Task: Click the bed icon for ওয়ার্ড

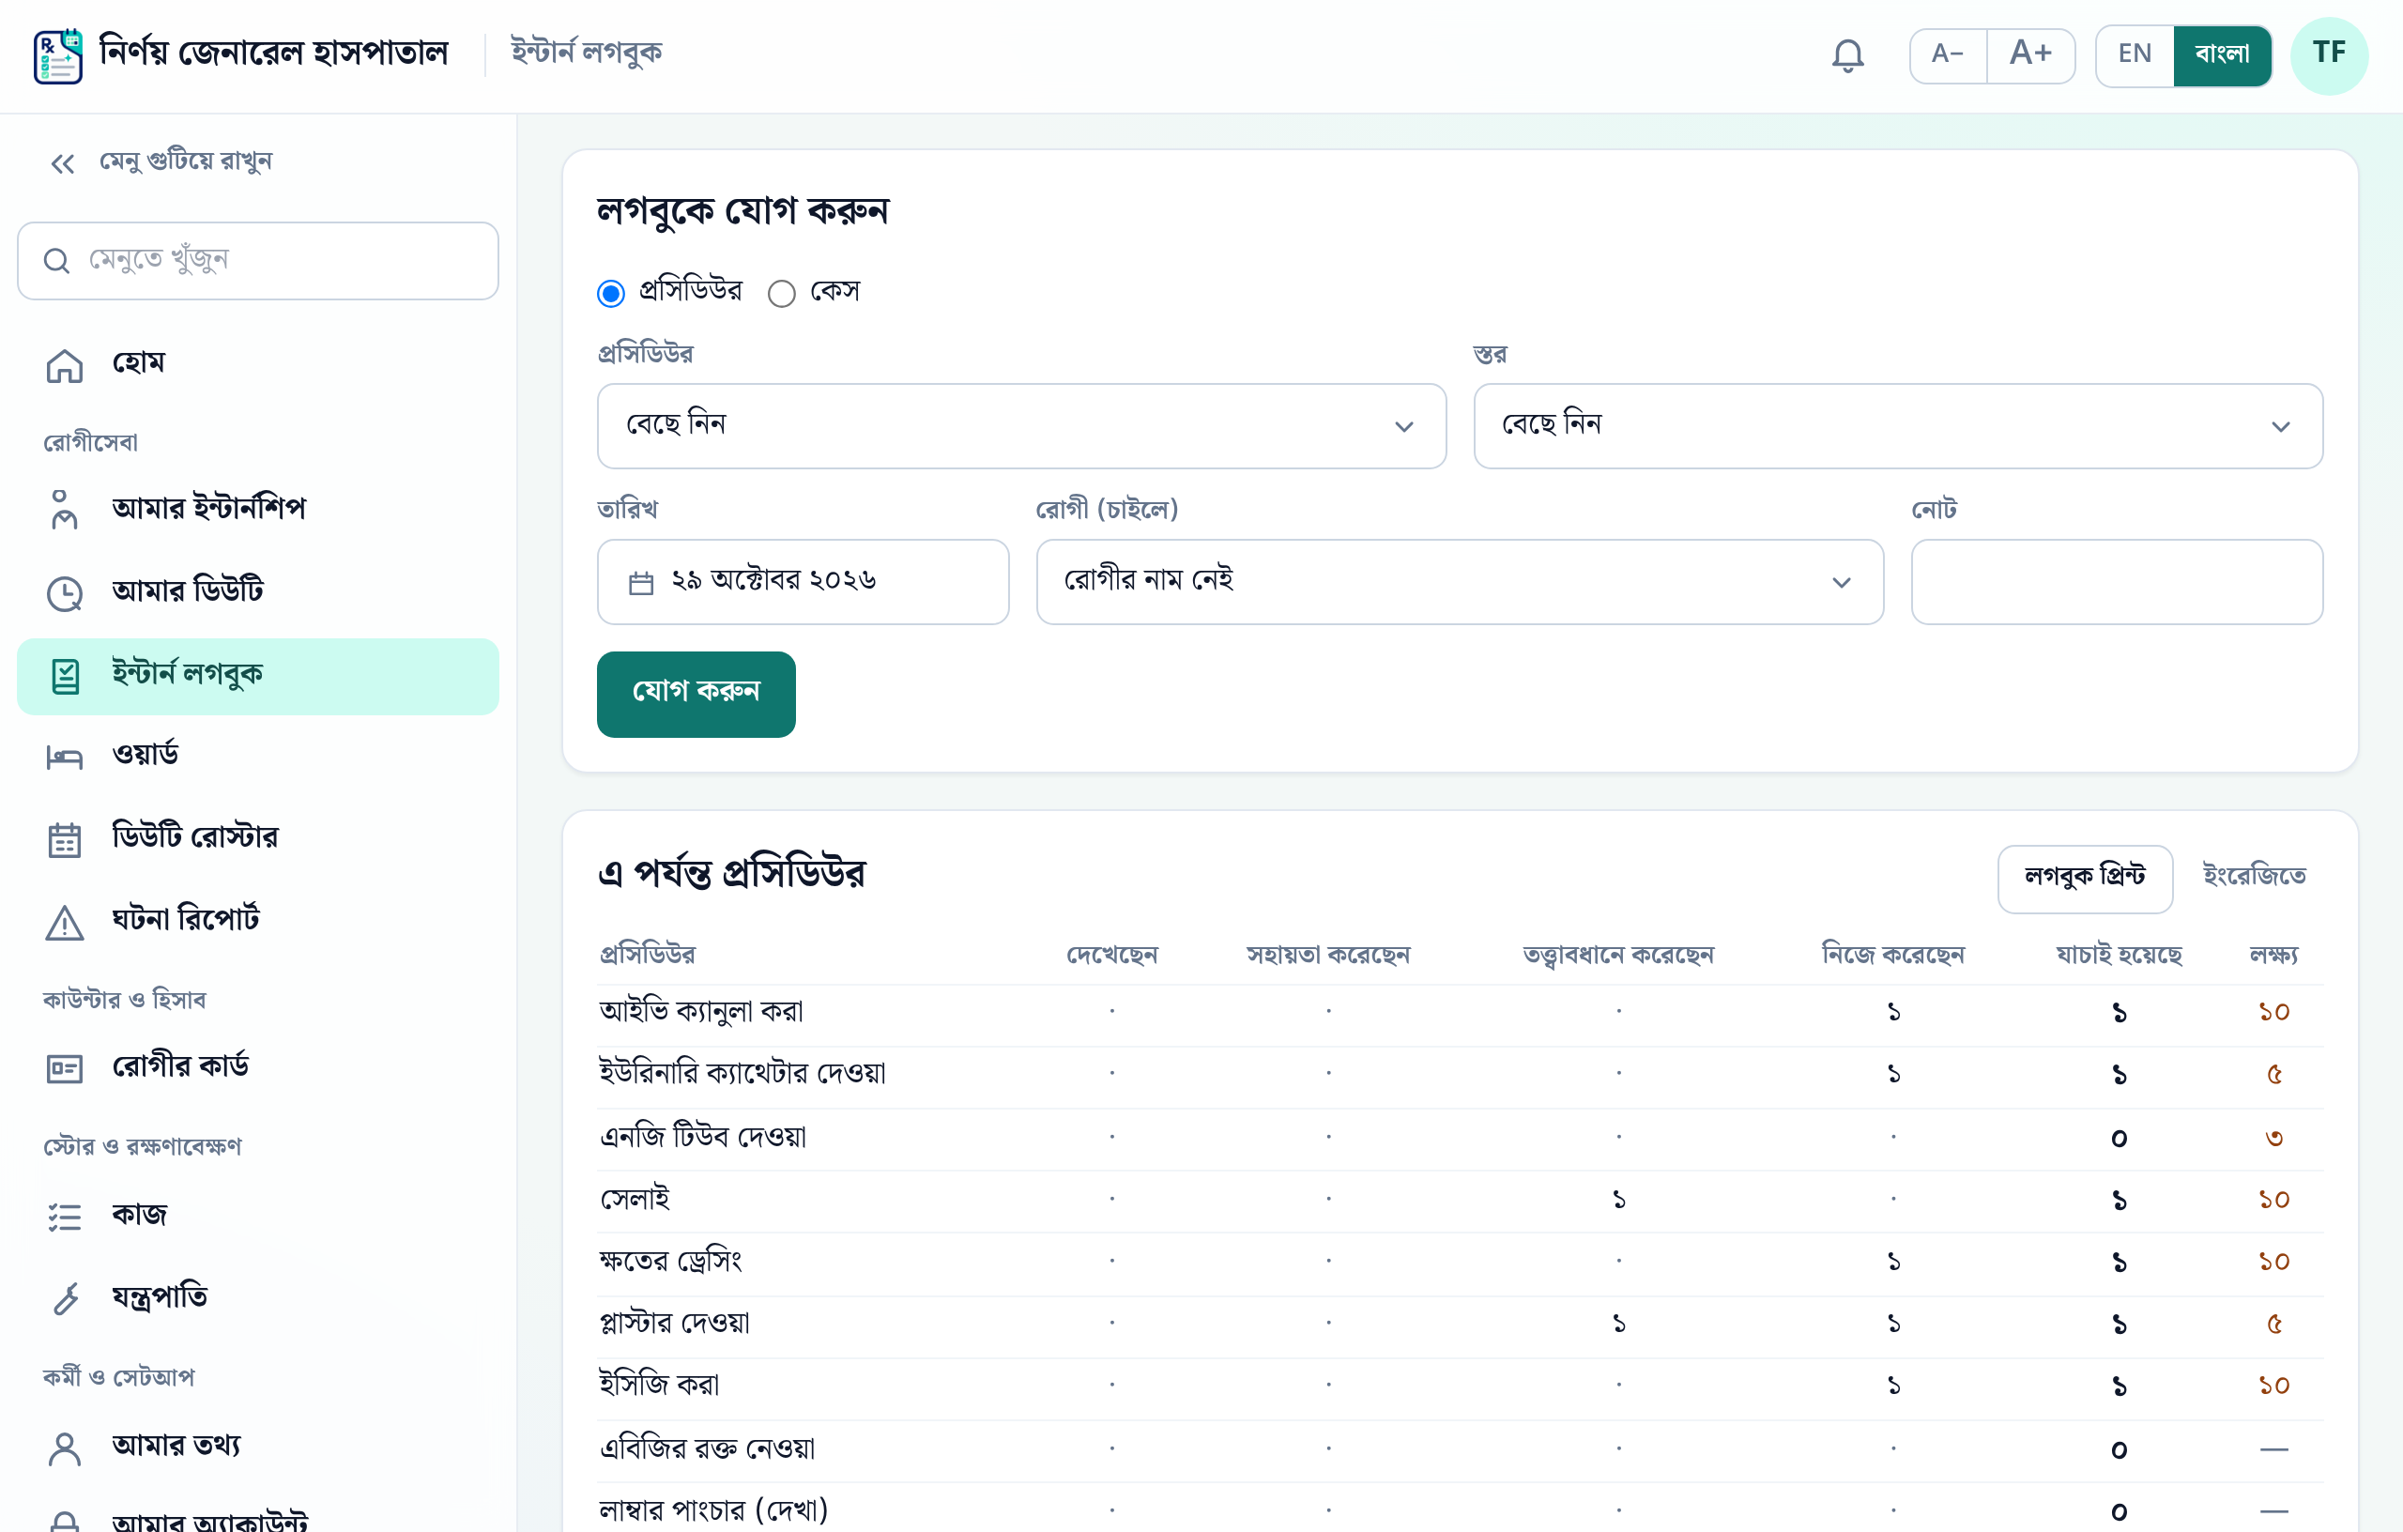Action: point(65,757)
